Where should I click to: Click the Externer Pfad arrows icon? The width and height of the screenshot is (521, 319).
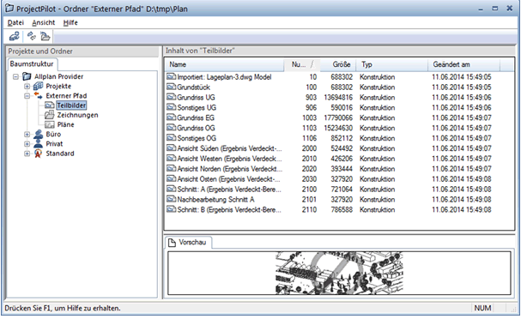(x=39, y=96)
